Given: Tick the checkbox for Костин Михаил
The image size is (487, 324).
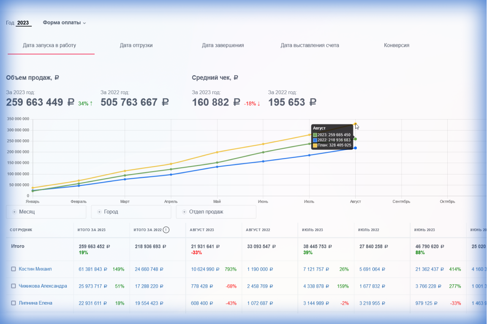Looking at the screenshot, I should [14, 269].
